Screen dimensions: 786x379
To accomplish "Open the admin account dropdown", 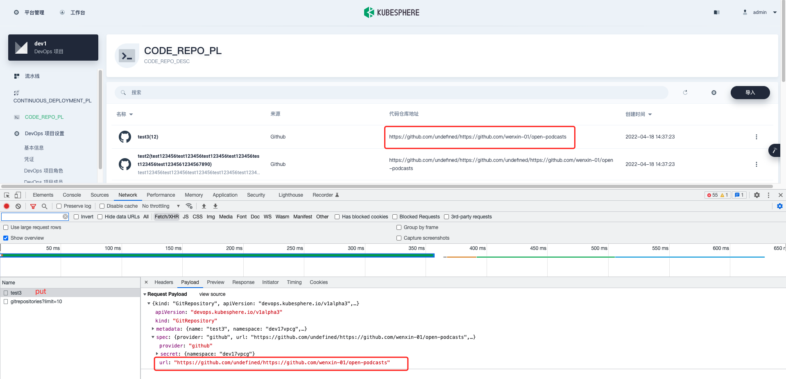I will pos(760,12).
